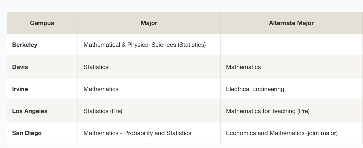363x148 pixels.
Task: Click the word Teaching in Los Angeles row
Action: 284,111
